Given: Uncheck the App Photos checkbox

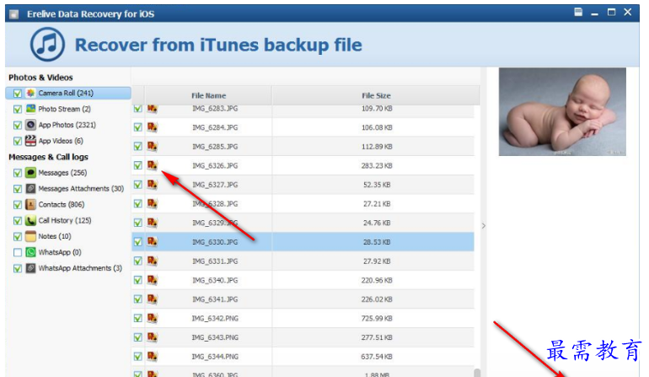Looking at the screenshot, I should (x=18, y=125).
